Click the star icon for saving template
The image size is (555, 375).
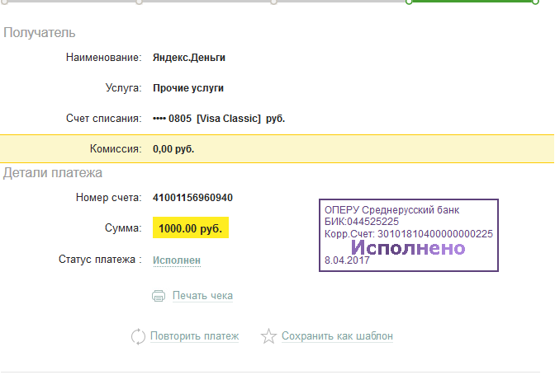(268, 336)
